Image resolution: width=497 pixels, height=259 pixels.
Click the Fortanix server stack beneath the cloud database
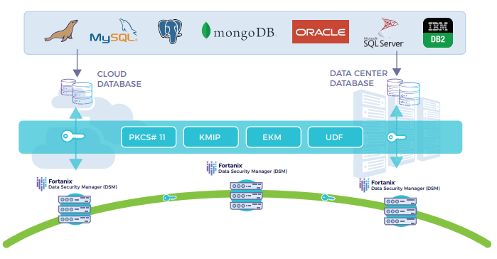(x=75, y=209)
